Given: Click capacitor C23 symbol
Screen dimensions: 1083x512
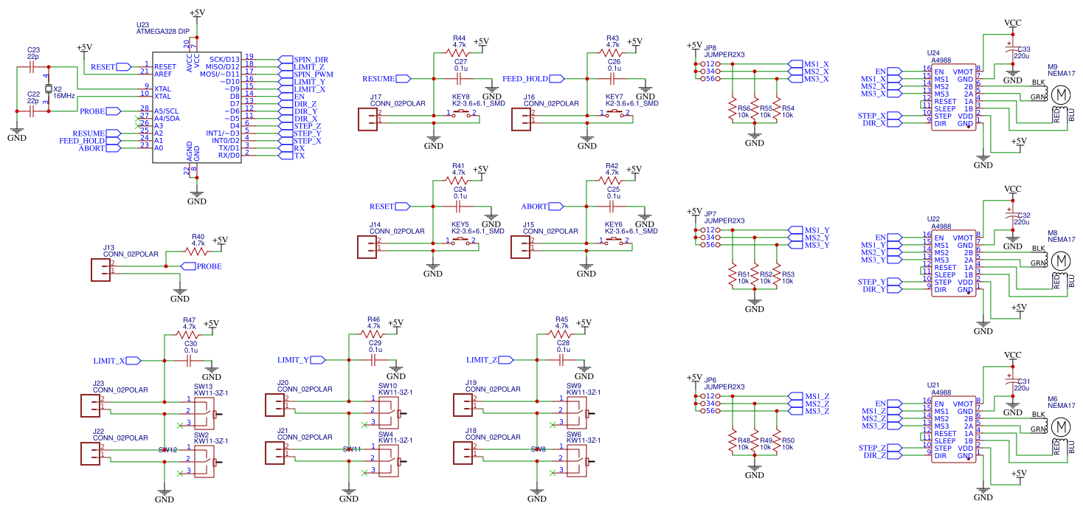Looking at the screenshot, I should (x=32, y=67).
